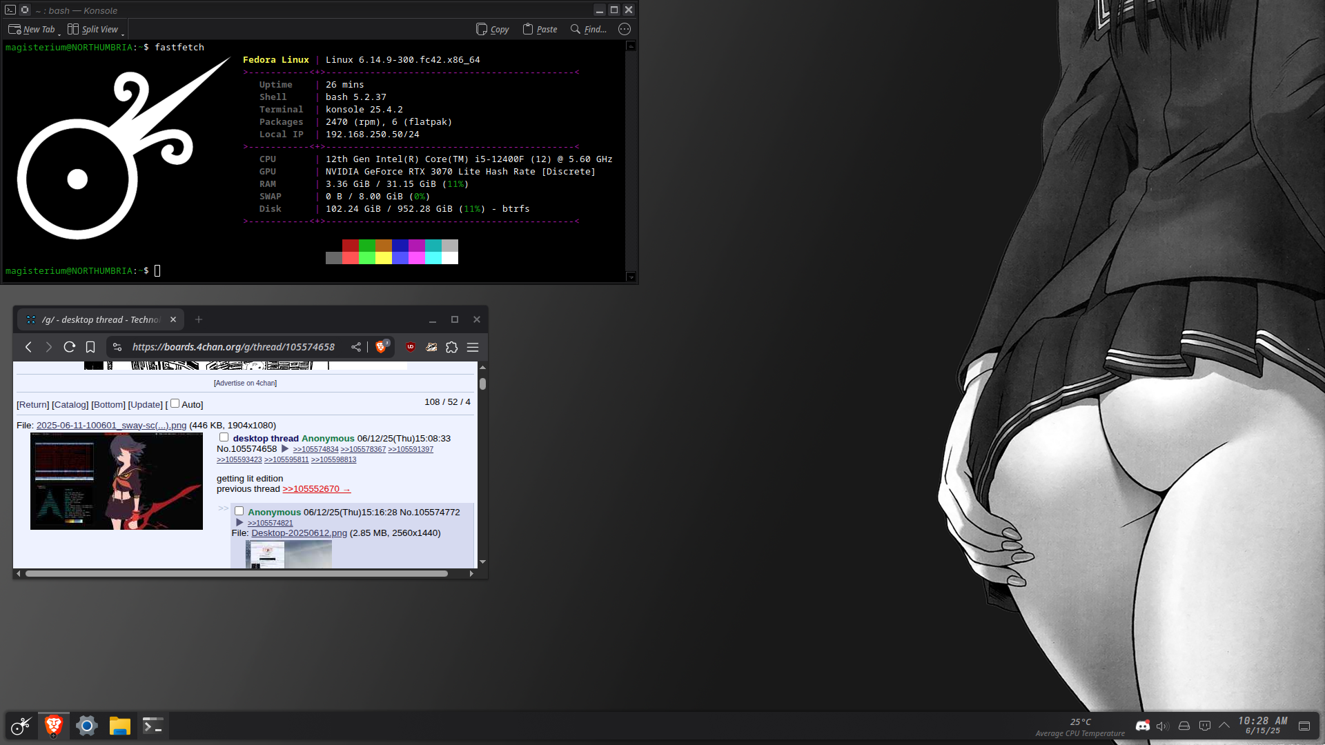Go back in the browser

point(28,347)
